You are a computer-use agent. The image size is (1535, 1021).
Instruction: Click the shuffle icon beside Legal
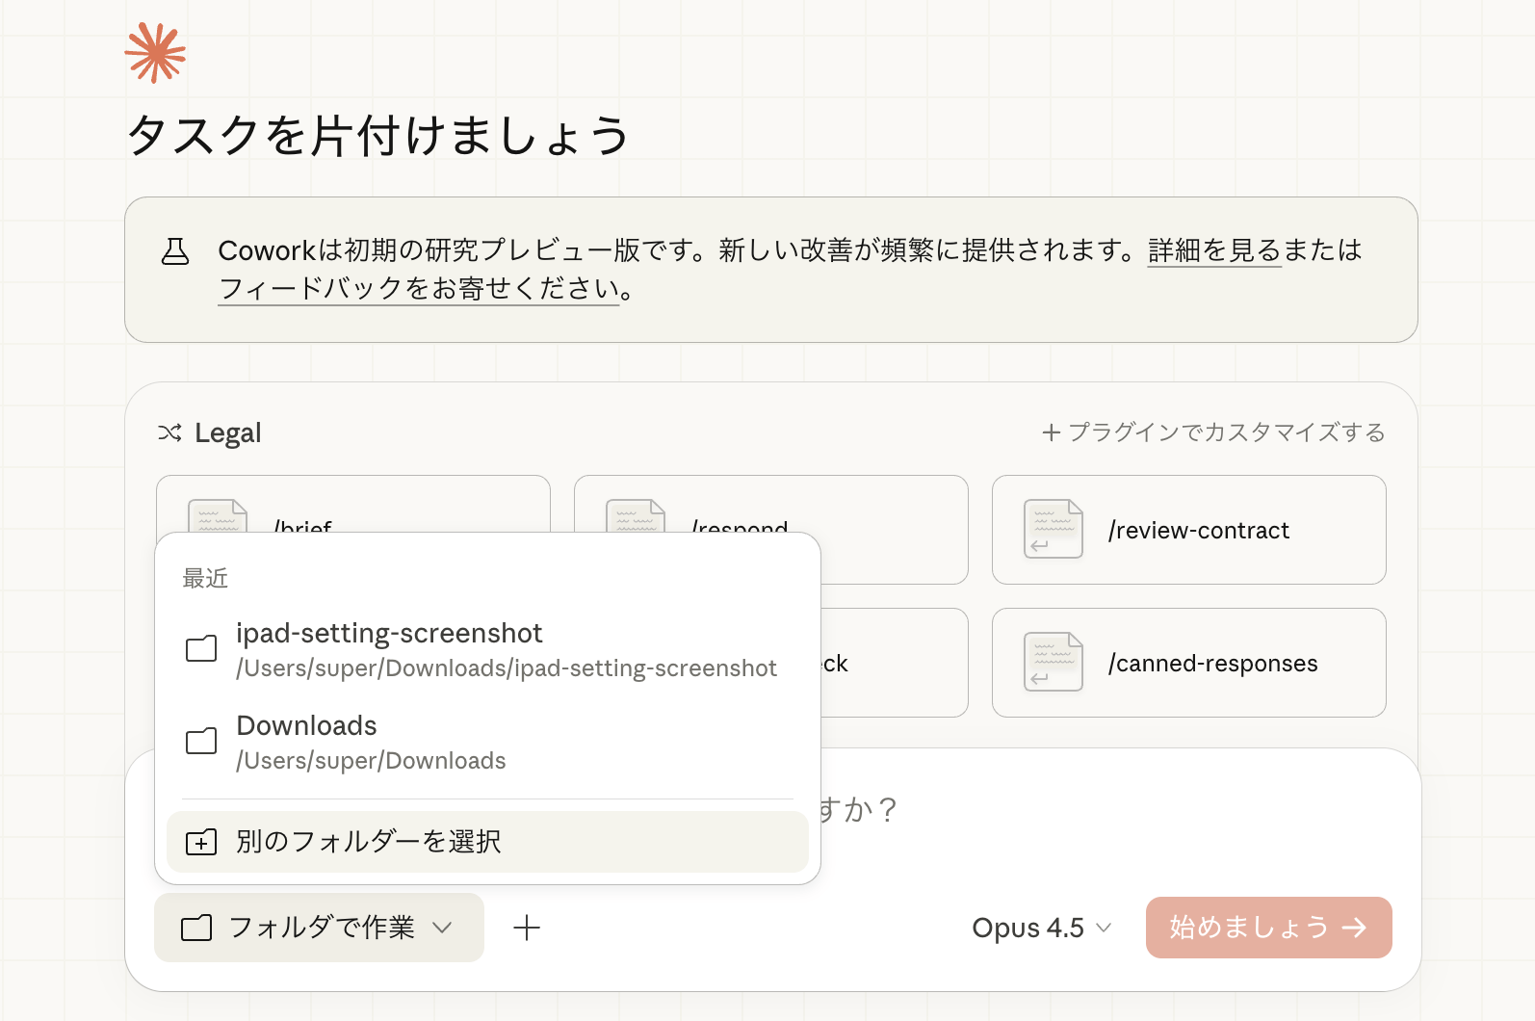pyautogui.click(x=169, y=433)
